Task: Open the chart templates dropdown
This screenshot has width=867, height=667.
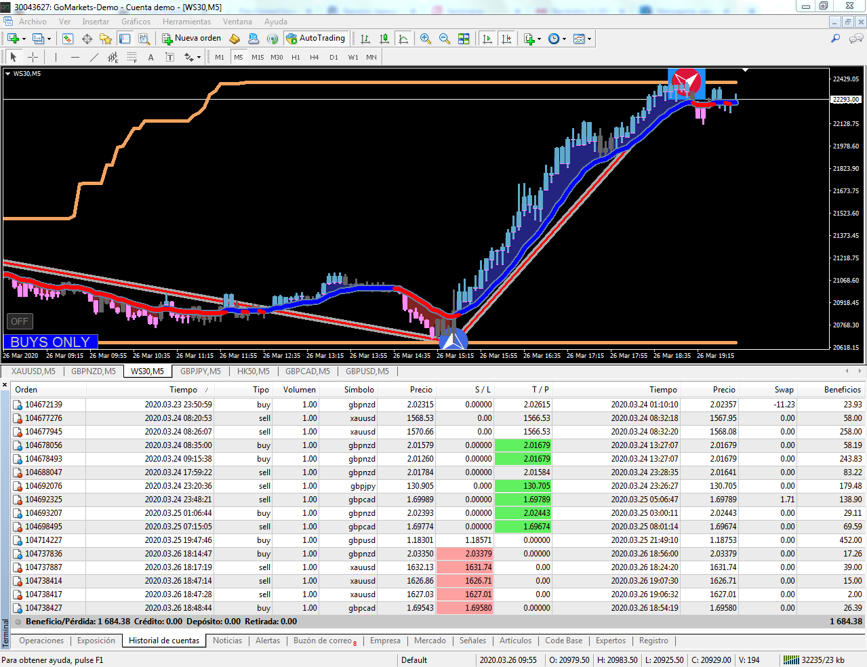Action: pyautogui.click(x=582, y=39)
